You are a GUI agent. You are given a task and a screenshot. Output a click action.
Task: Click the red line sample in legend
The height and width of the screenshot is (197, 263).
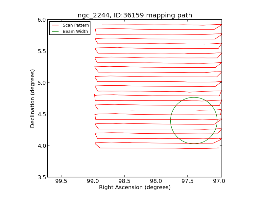55,25
